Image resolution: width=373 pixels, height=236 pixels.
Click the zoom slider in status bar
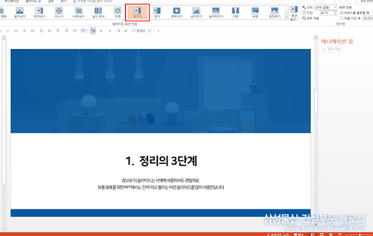[x=360, y=235]
